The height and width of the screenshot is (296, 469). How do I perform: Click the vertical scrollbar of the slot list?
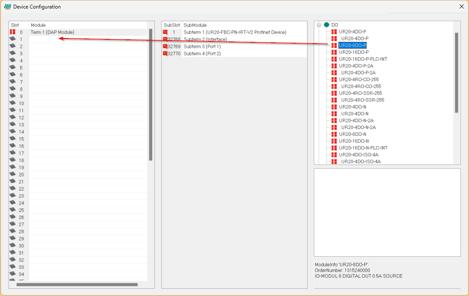[x=151, y=95]
